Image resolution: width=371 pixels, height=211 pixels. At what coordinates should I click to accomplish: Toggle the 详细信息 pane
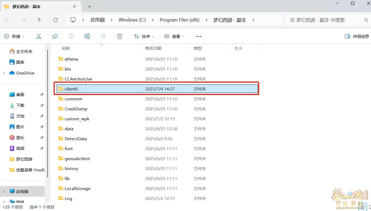[x=357, y=36]
